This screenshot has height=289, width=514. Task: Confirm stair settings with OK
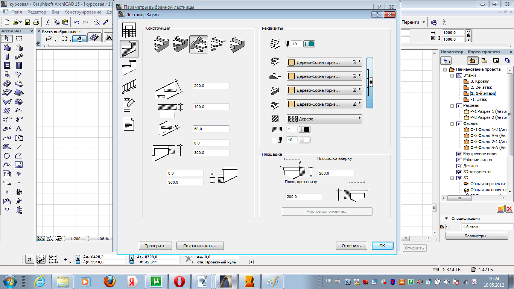(x=382, y=246)
